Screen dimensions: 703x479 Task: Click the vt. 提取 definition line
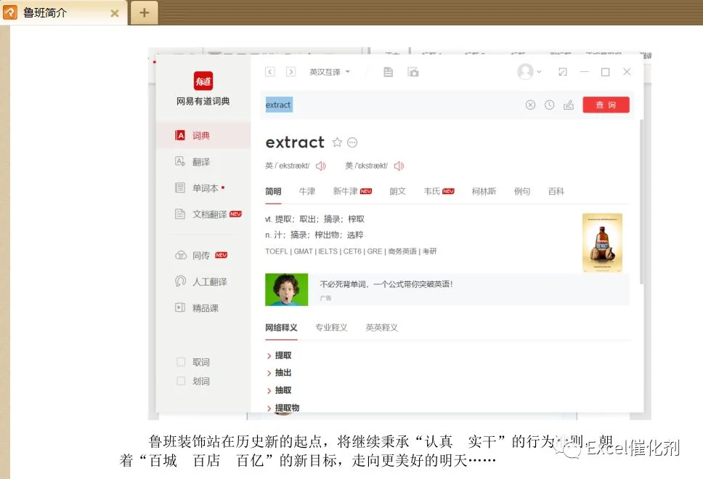pos(314,219)
